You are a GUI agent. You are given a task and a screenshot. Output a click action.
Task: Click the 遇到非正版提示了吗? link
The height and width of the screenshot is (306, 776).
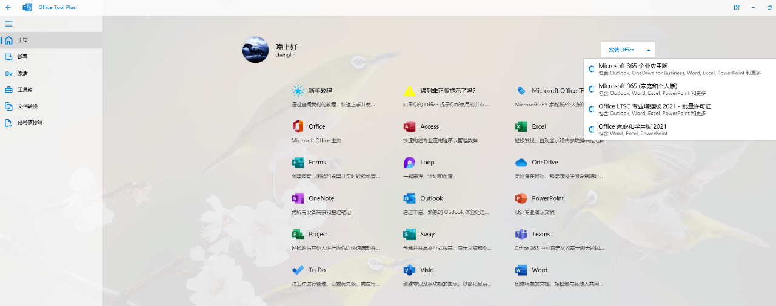tap(448, 91)
